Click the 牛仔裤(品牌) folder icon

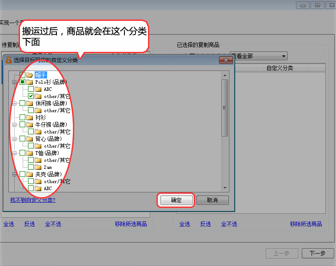30,125
